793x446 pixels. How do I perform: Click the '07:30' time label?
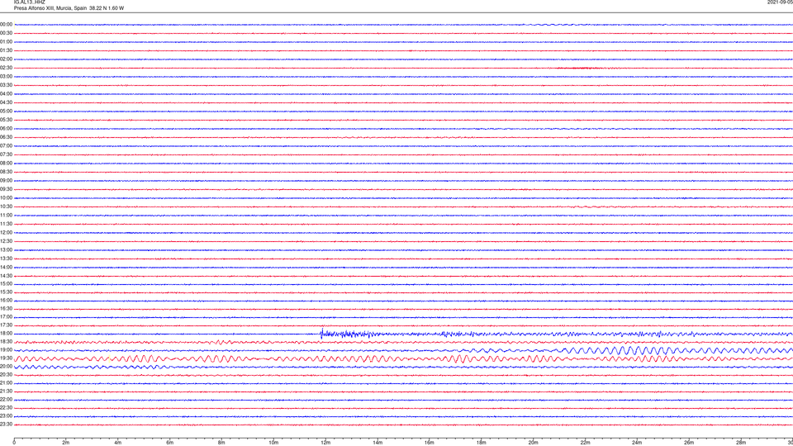6,154
